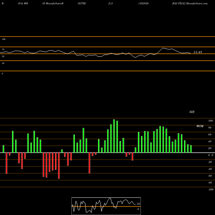Click the MR value label 80.32
The width and height of the screenshot is (215, 215).
point(200,126)
